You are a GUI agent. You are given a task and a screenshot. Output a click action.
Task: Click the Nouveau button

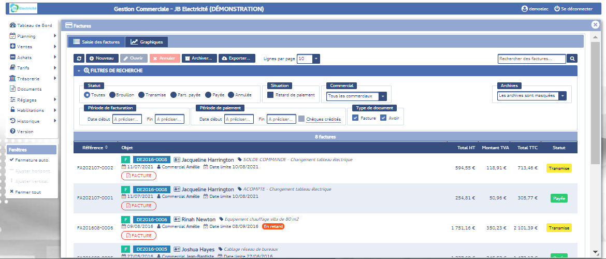(102, 59)
